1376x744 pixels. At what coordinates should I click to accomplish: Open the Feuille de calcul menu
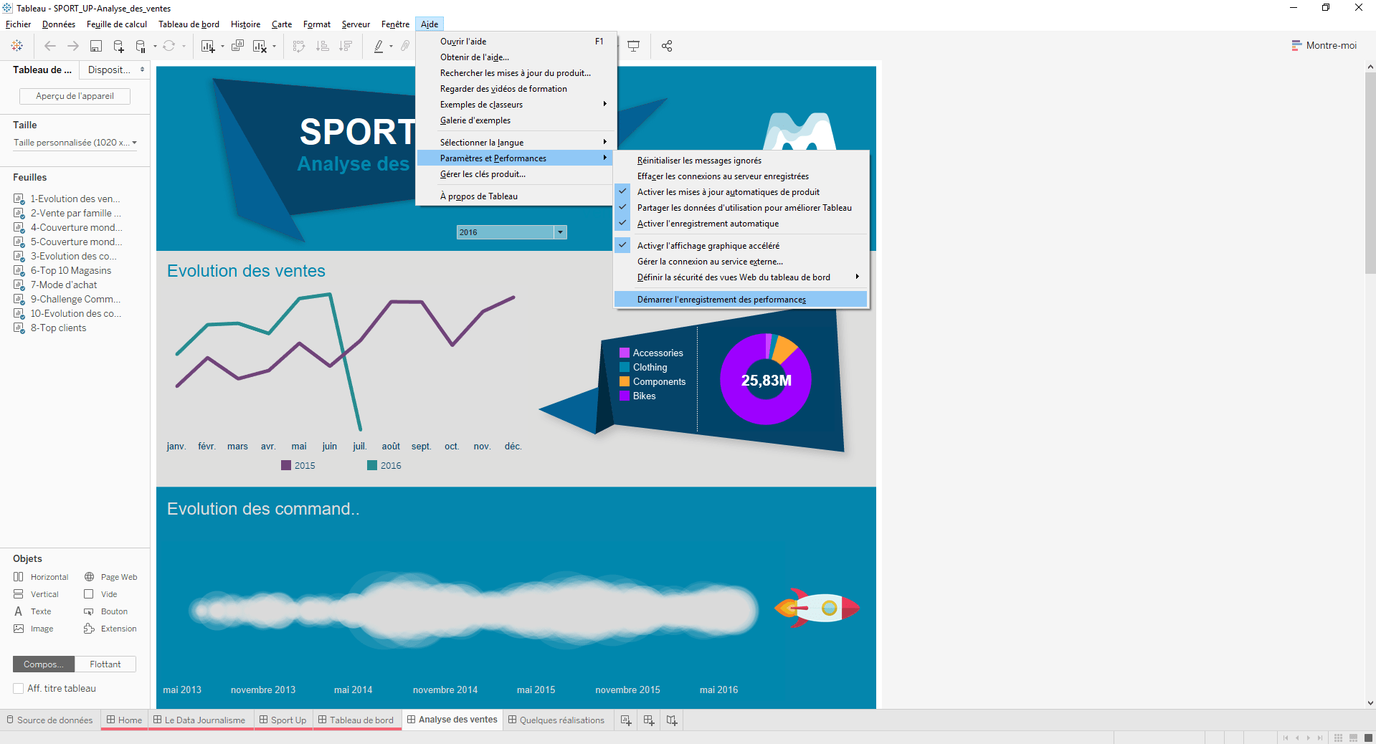117,24
